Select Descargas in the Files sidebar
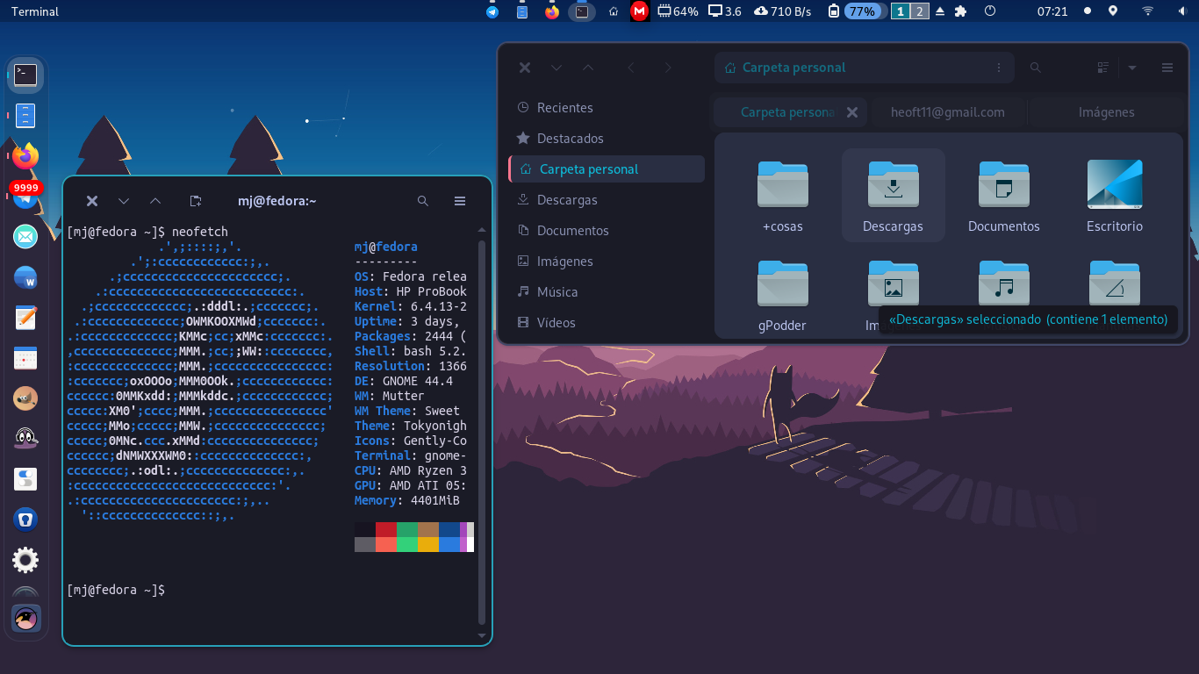This screenshot has height=674, width=1199. [606, 200]
